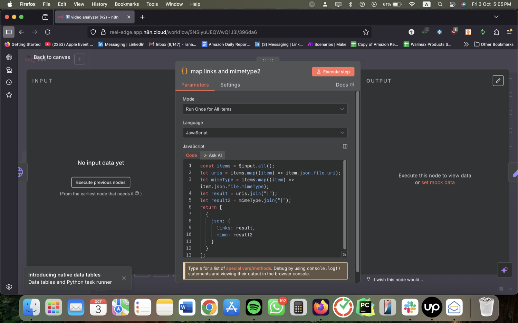
Task: Click the help icon next to earliest node text
Action: [x=137, y=193]
